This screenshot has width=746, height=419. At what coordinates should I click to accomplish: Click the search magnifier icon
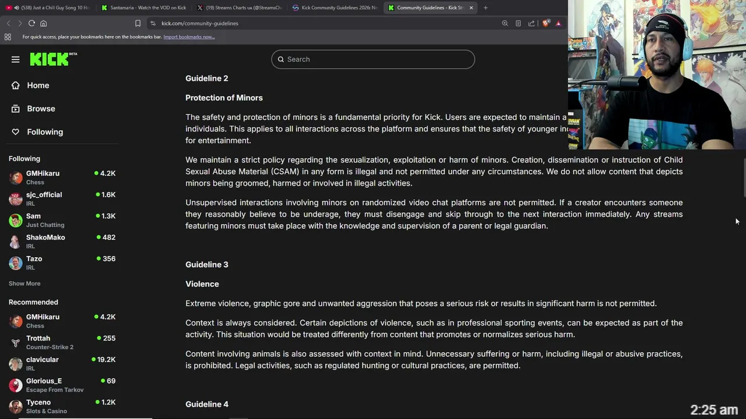(x=281, y=59)
